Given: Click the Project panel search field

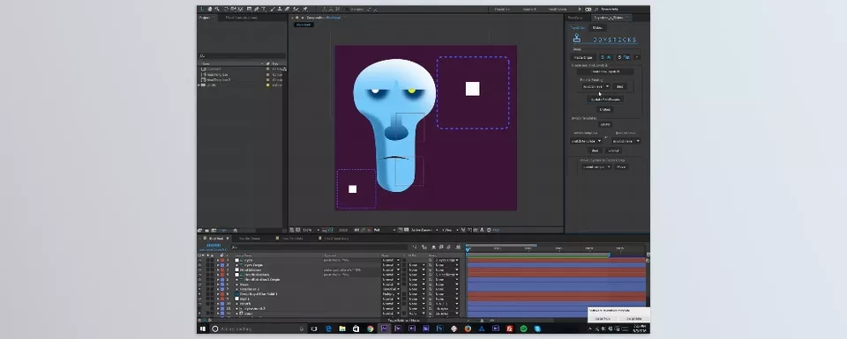Looking at the screenshot, I should coord(241,55).
